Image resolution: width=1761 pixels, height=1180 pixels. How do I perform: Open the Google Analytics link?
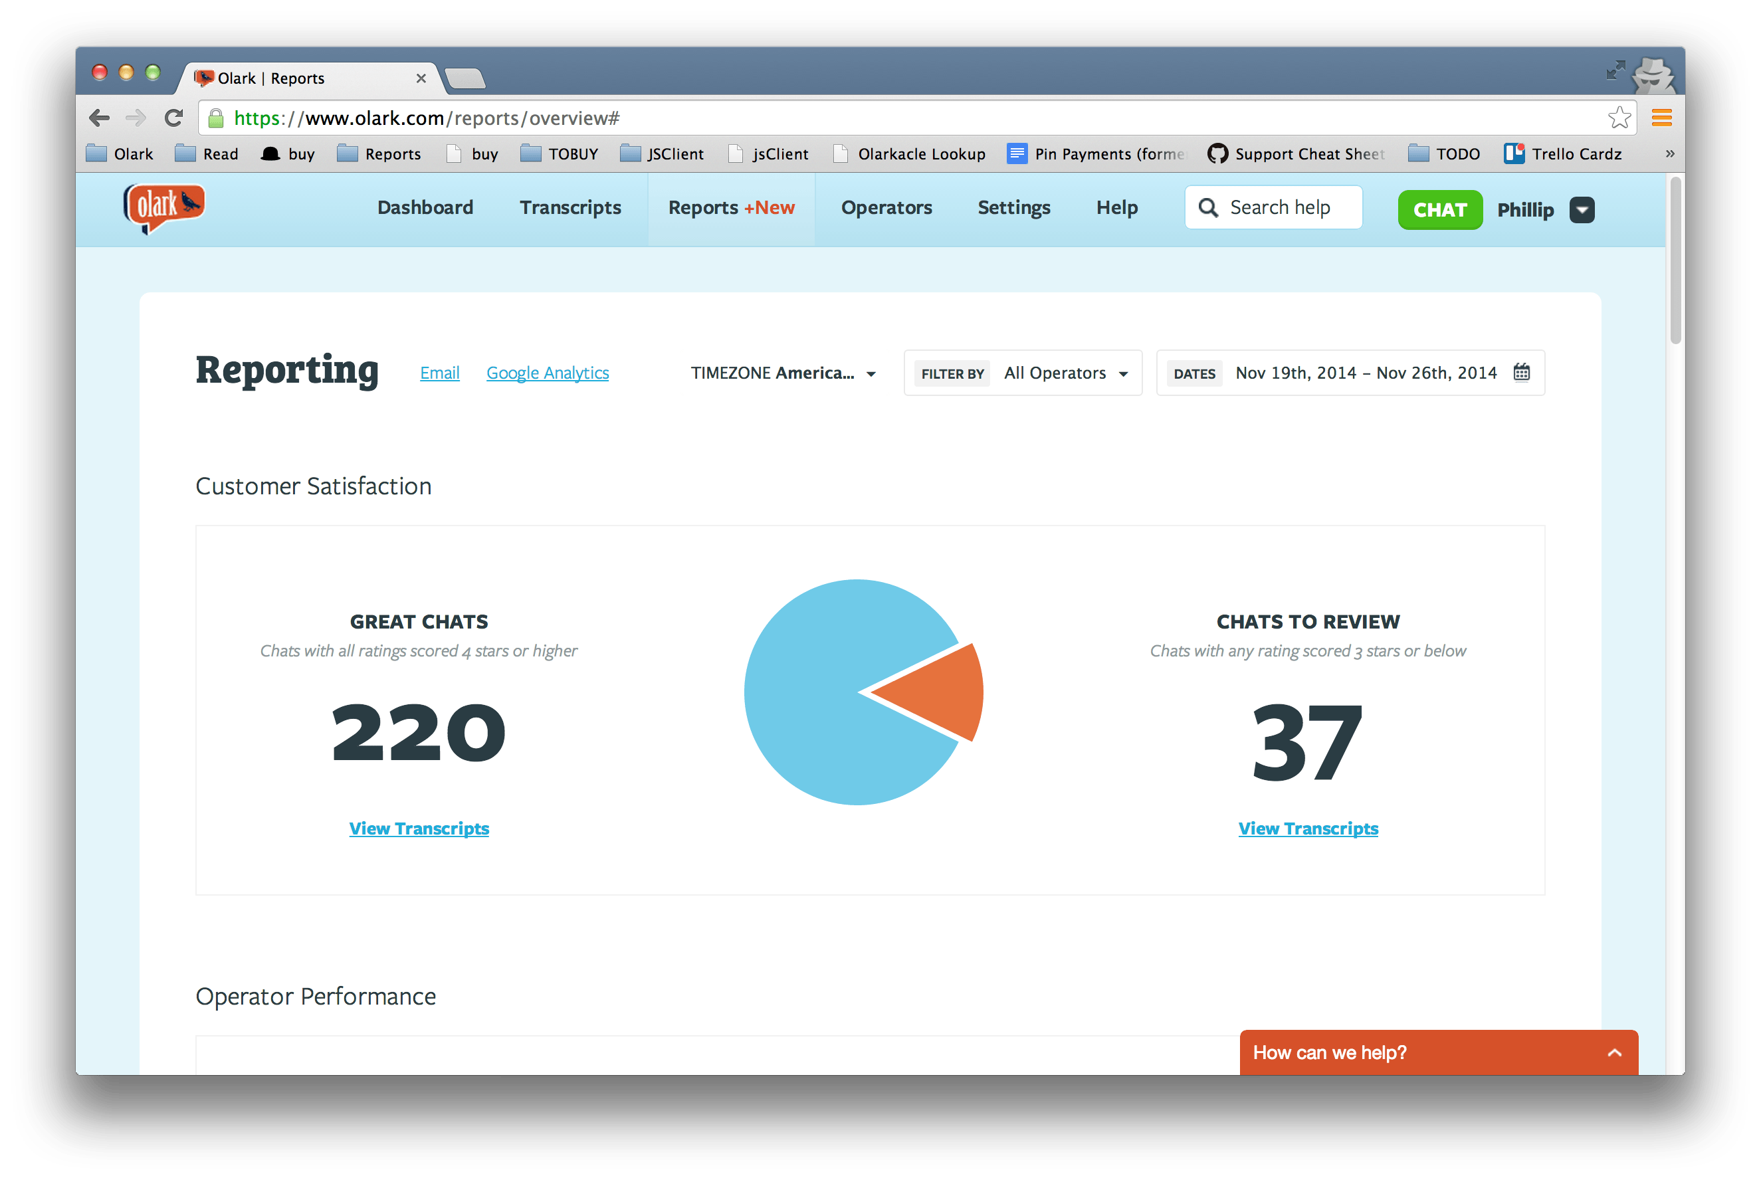[x=547, y=373]
